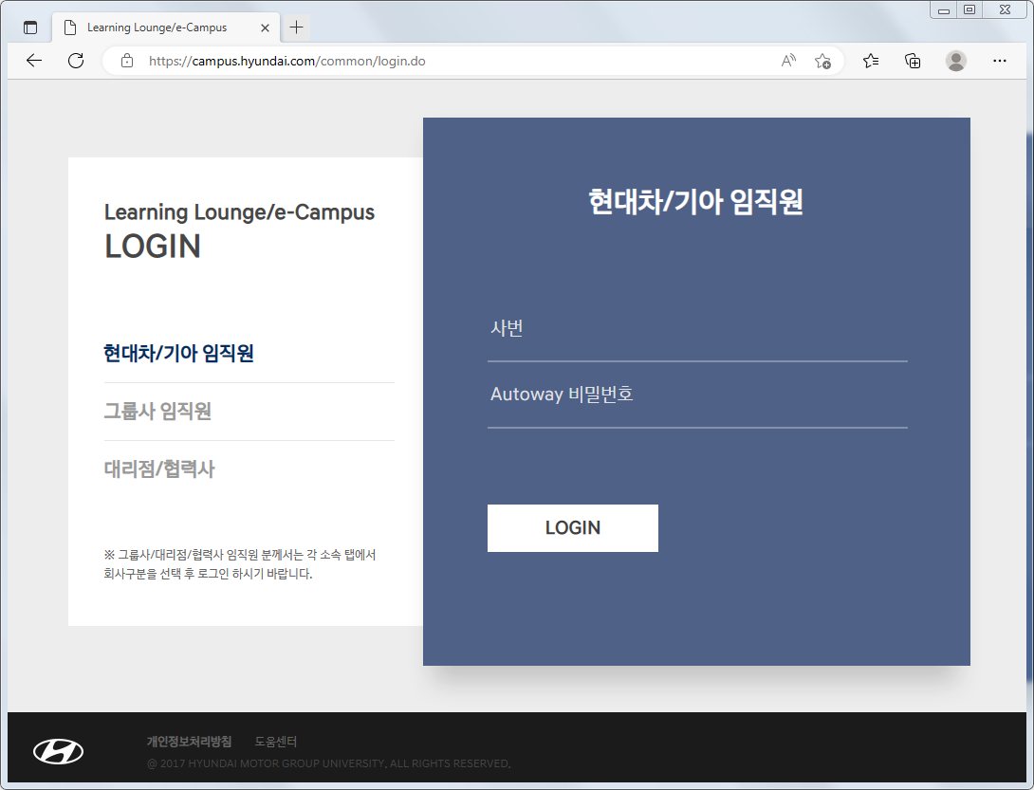Close the Learning Lounge/e-Campus tab
The width and height of the screenshot is (1034, 790).
click(x=265, y=28)
